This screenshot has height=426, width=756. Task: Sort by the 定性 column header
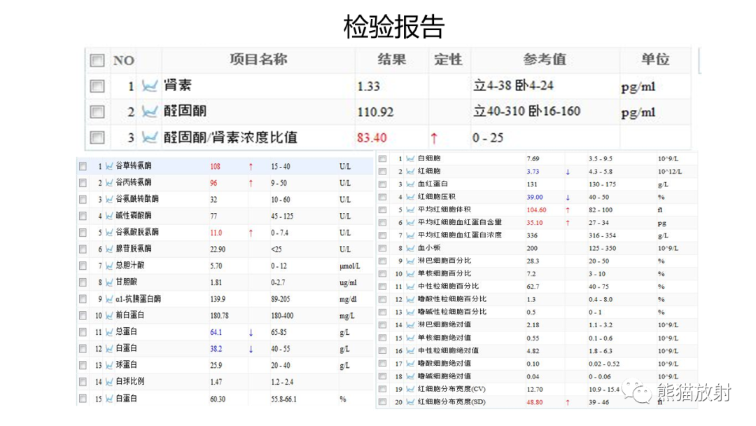pyautogui.click(x=448, y=60)
